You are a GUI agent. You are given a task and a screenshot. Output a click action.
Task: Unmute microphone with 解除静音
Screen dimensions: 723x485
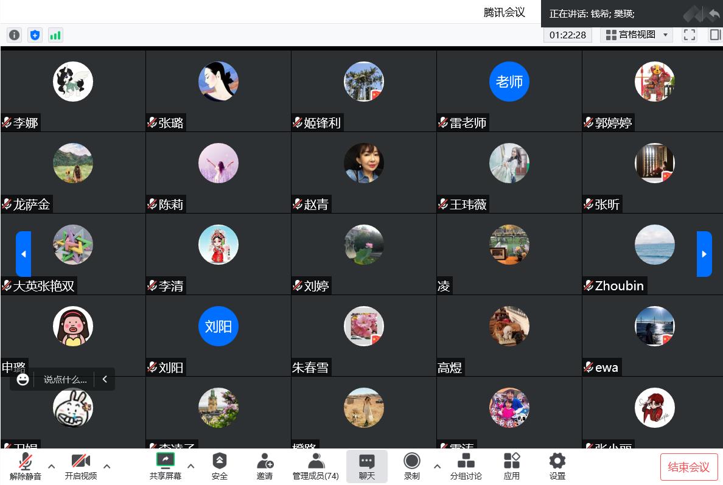[x=26, y=466]
